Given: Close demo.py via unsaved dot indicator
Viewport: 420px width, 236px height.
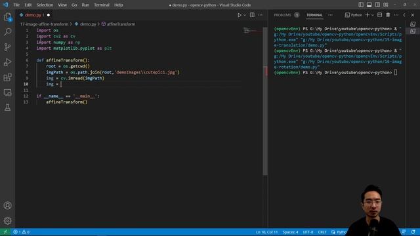Looking at the screenshot, I should (49, 15).
